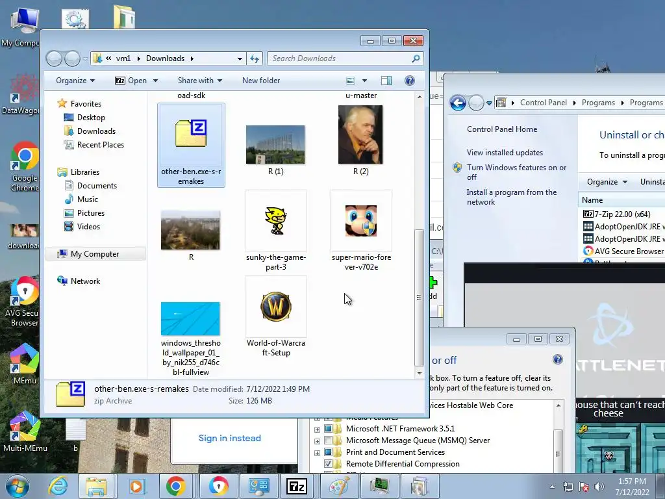Select super-mario-forever-v702e installer icon
665x499 pixels.
click(x=361, y=221)
